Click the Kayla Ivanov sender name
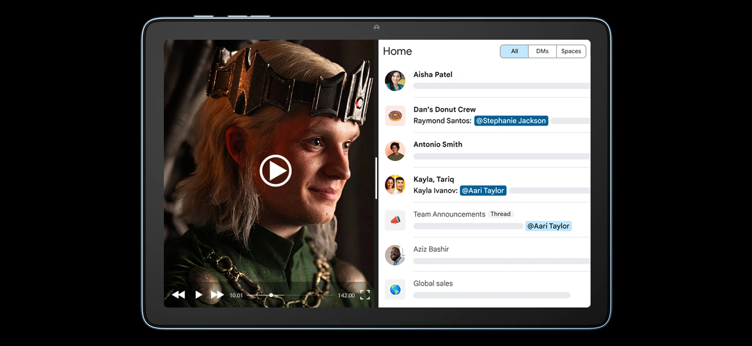Viewport: 752px width, 346px height. (x=435, y=190)
